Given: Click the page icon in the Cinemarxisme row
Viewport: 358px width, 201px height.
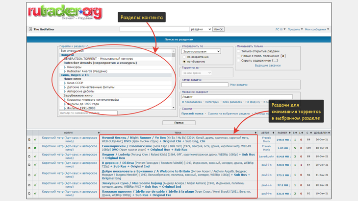Looking at the screenshot, I should (29, 148).
